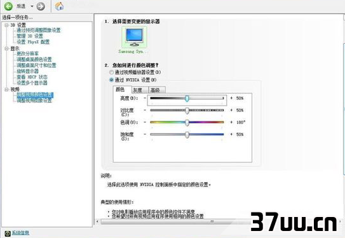Open the Home house icon
This screenshot has width=345, height=238.
(59, 6)
